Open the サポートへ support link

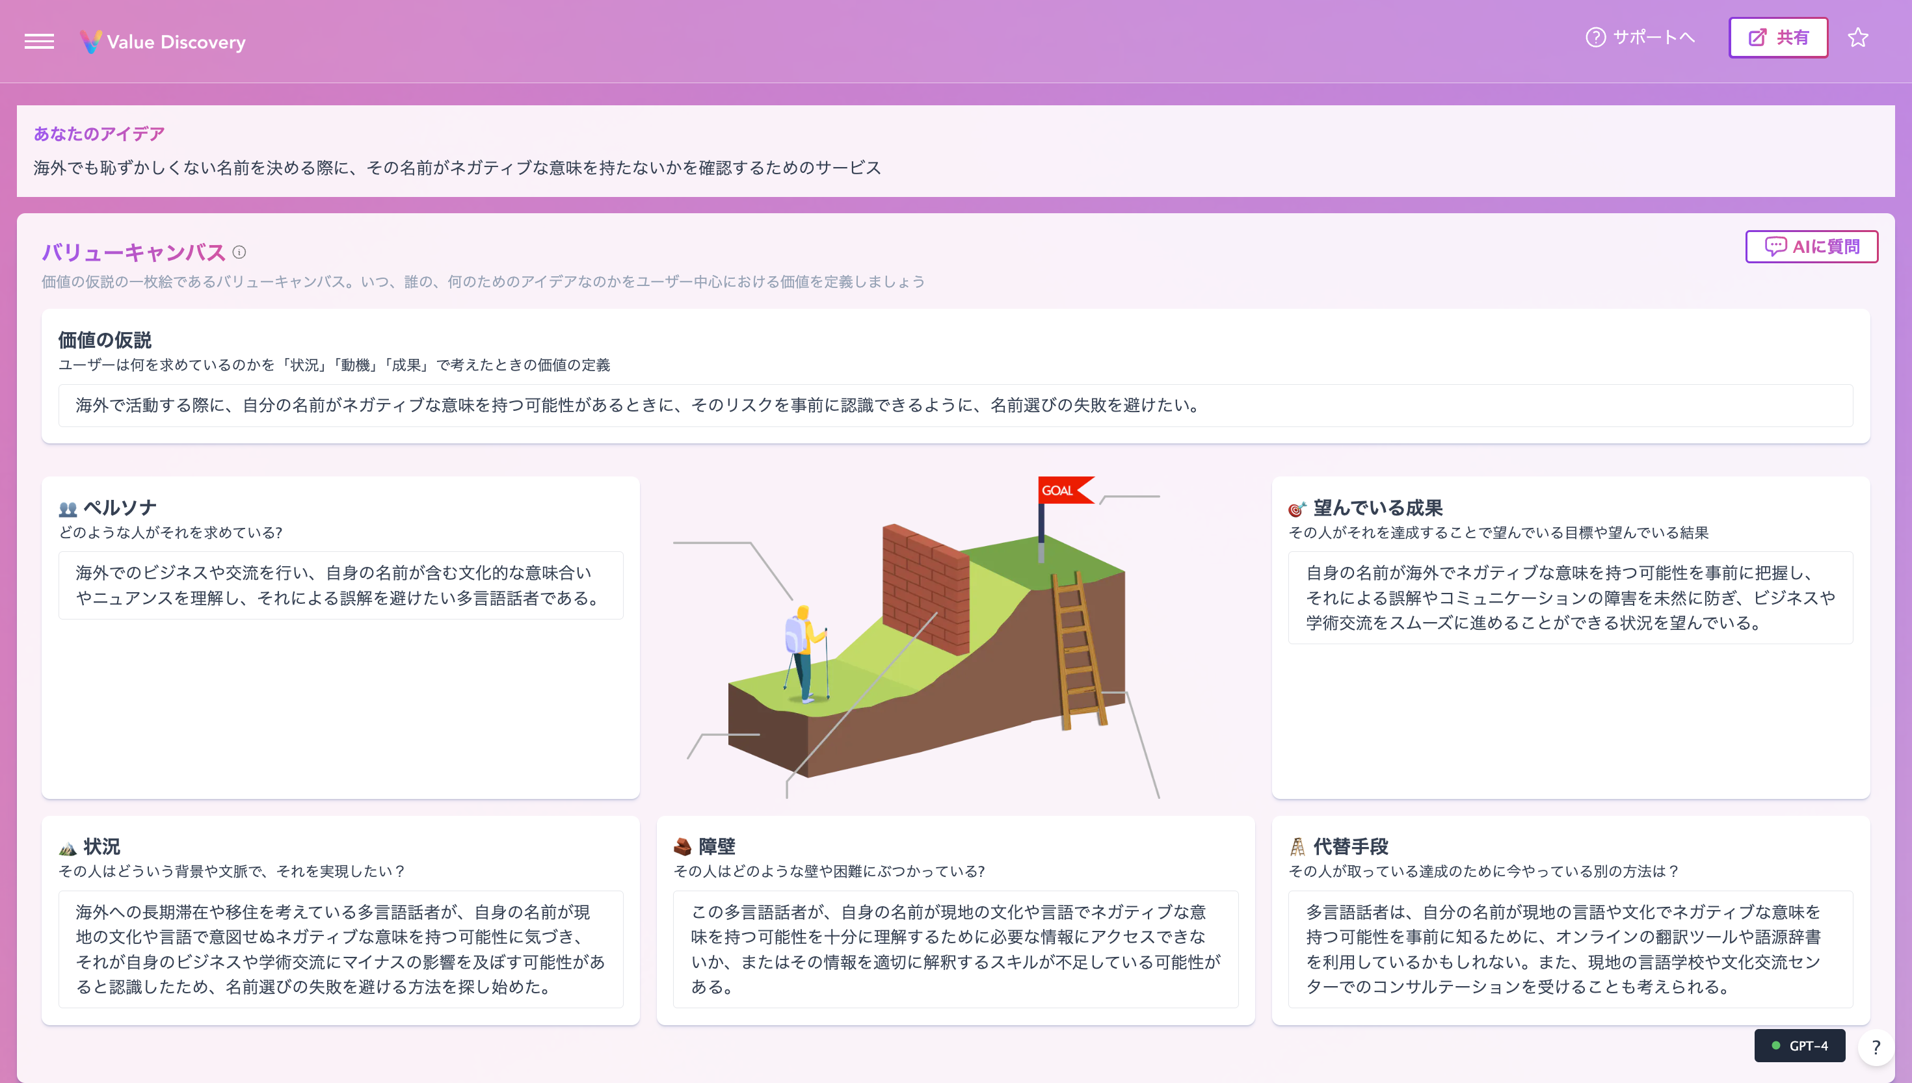[x=1640, y=38]
